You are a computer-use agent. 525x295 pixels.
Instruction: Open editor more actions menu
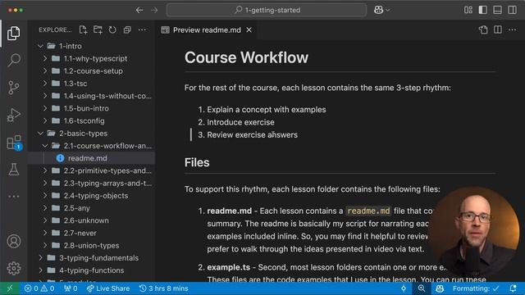[512, 29]
